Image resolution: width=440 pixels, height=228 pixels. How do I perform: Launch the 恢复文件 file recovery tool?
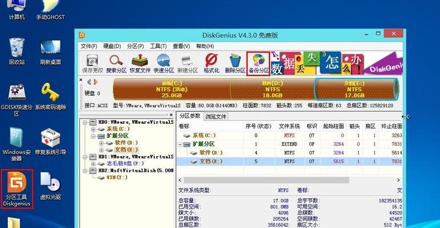pyautogui.click(x=140, y=64)
